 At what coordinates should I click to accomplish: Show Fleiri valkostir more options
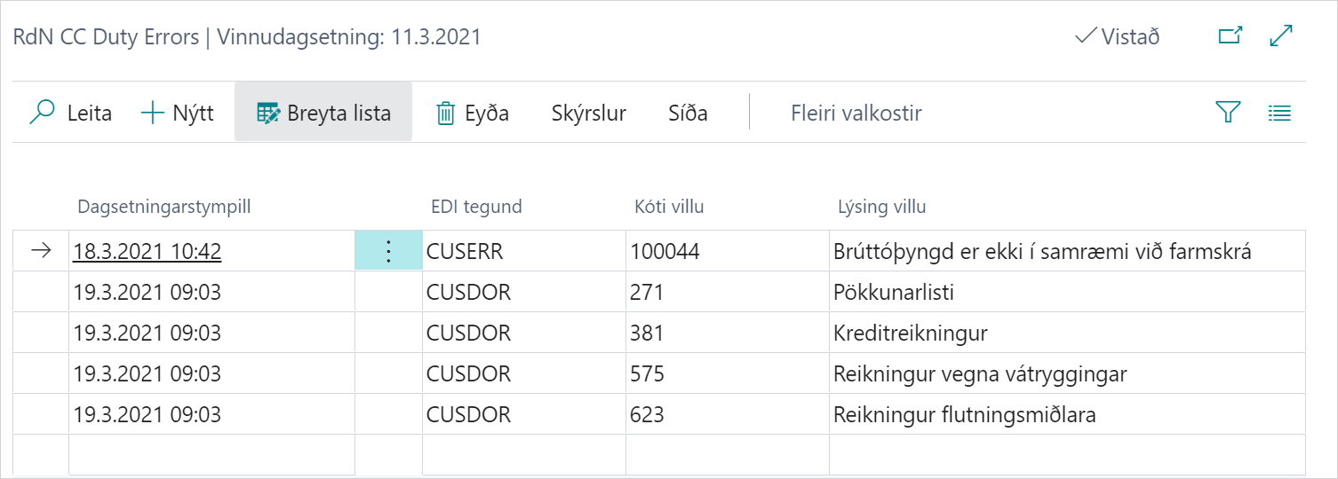pyautogui.click(x=856, y=114)
